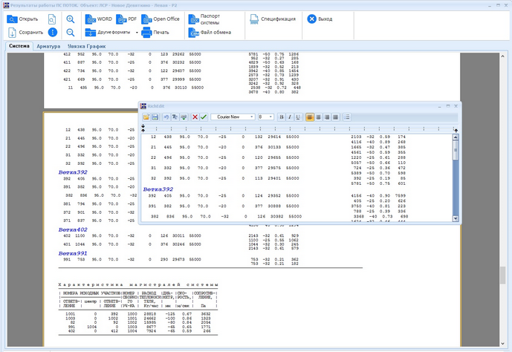Export report to PDF
Screen dimensions: 512x352
point(126,19)
